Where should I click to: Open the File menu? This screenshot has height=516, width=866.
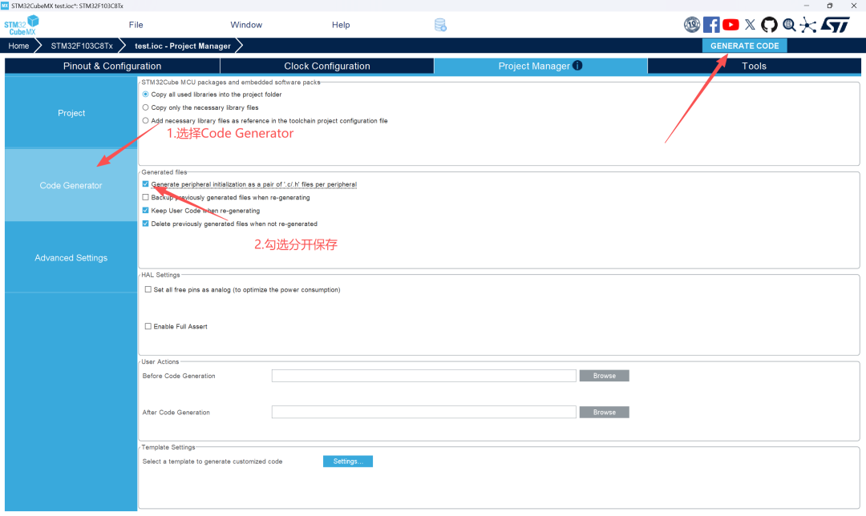(x=136, y=25)
